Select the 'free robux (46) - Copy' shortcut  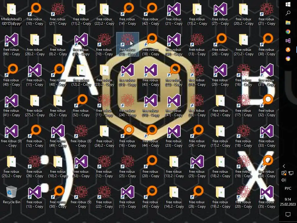tap(174, 44)
